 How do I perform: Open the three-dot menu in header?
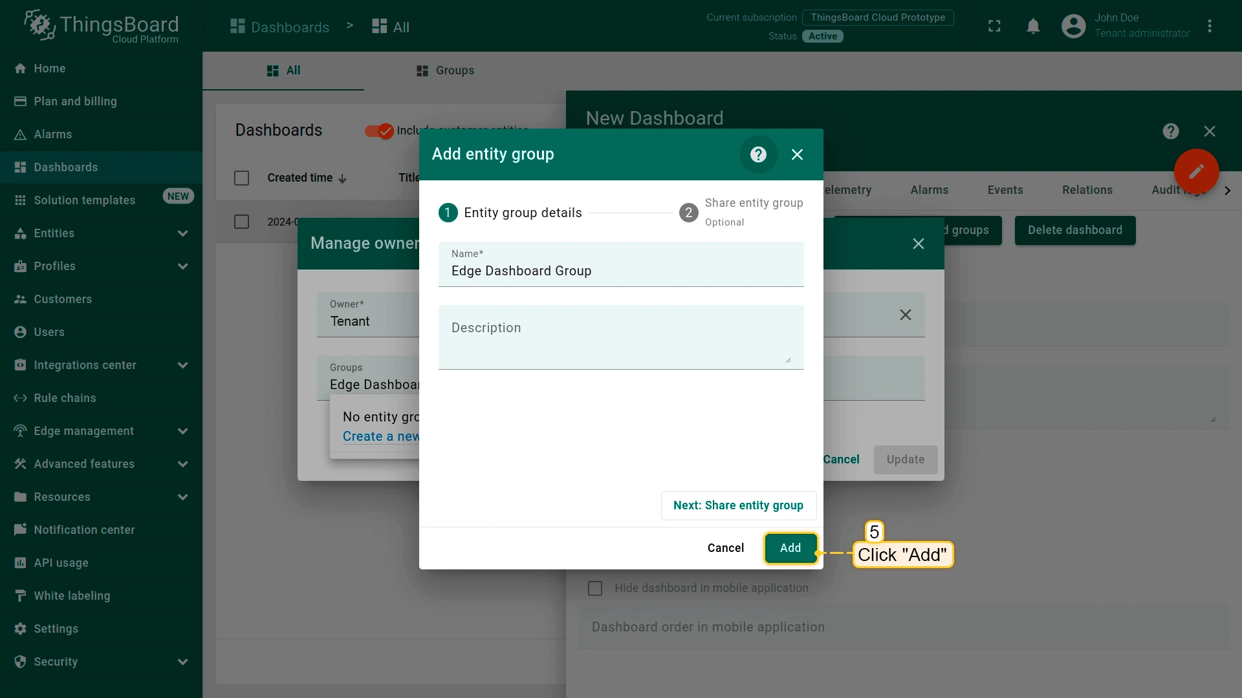click(1209, 26)
